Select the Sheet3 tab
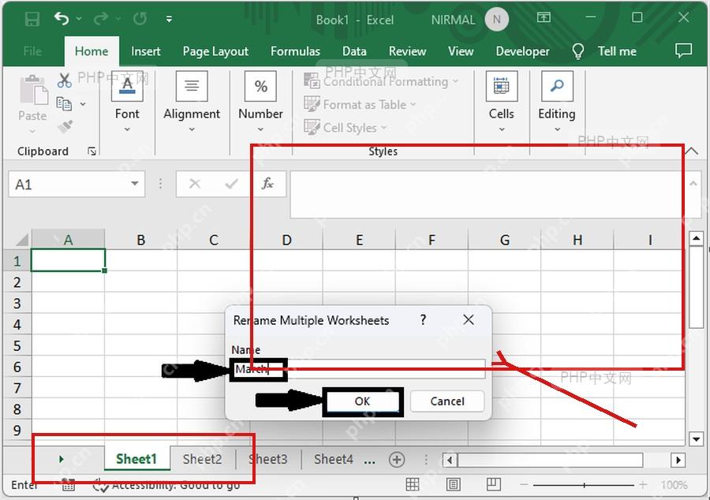The width and height of the screenshot is (710, 500). (268, 459)
